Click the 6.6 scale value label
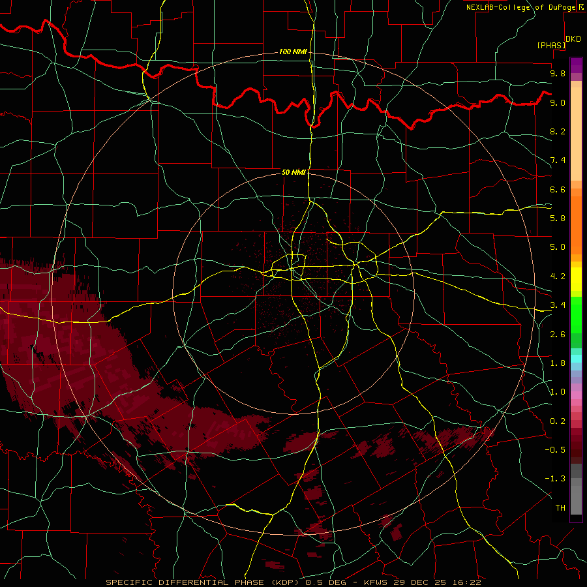This screenshot has width=587, height=587. pyautogui.click(x=558, y=189)
